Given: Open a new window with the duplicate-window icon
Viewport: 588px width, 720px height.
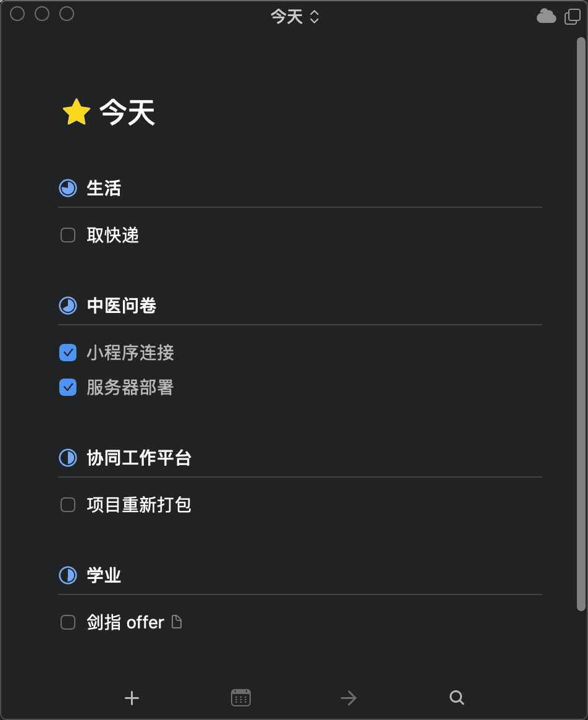Looking at the screenshot, I should (573, 17).
